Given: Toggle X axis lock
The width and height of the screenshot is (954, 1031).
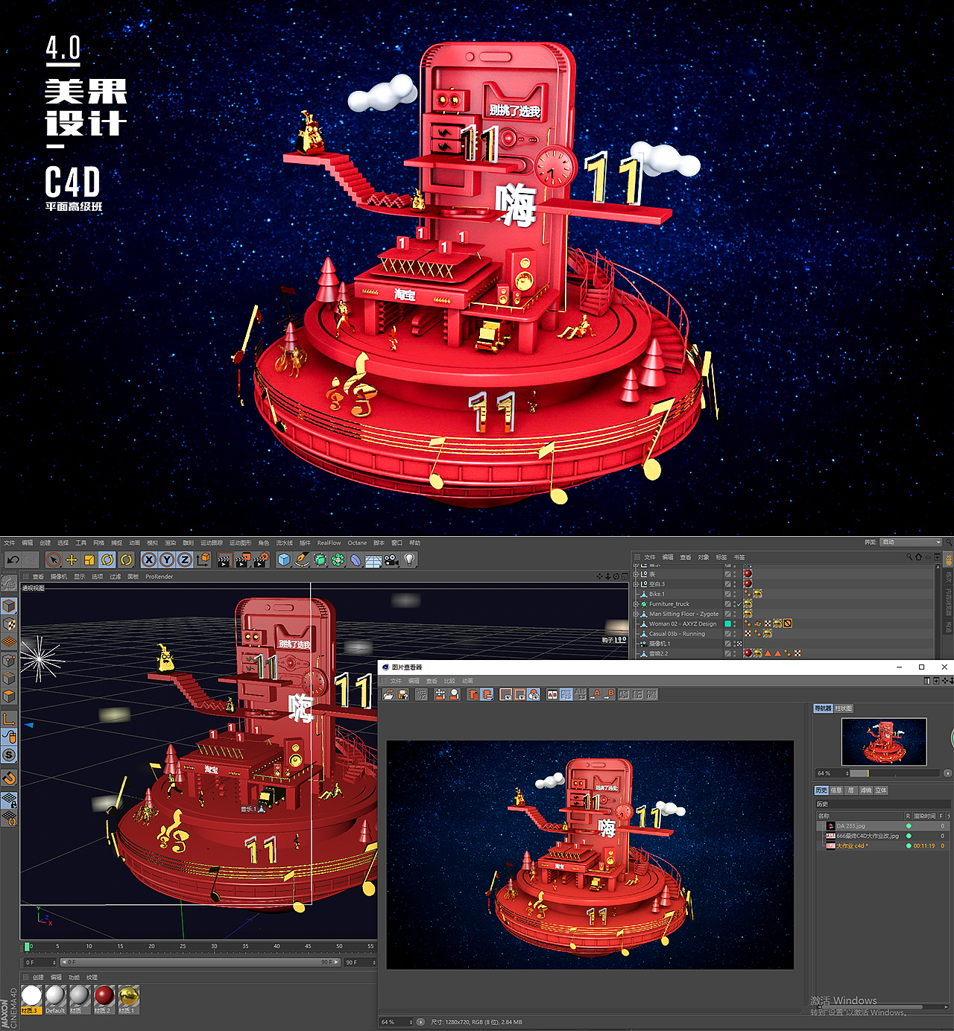Looking at the screenshot, I should pyautogui.click(x=149, y=559).
